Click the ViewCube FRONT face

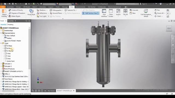(169, 28)
